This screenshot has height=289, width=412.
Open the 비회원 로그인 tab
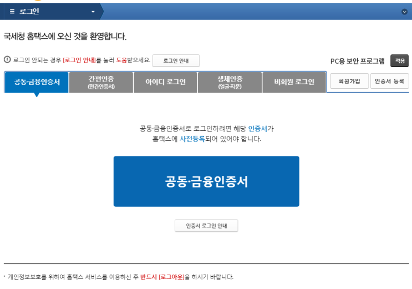(294, 82)
